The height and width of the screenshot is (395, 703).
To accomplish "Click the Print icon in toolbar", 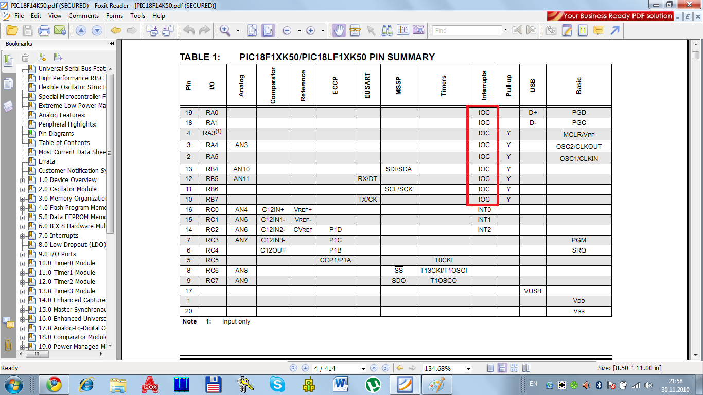I will 45,30.
